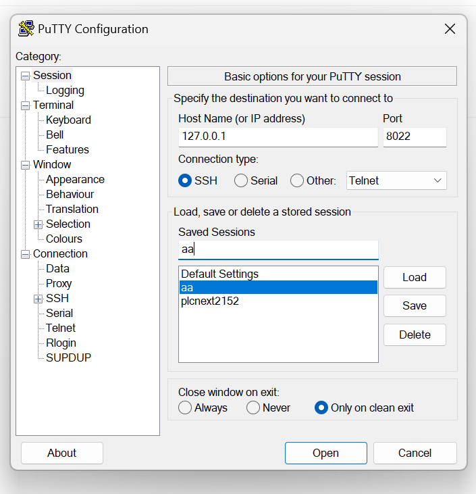Open the Telnet protocol dropdown
The image size is (476, 494).
coord(396,180)
